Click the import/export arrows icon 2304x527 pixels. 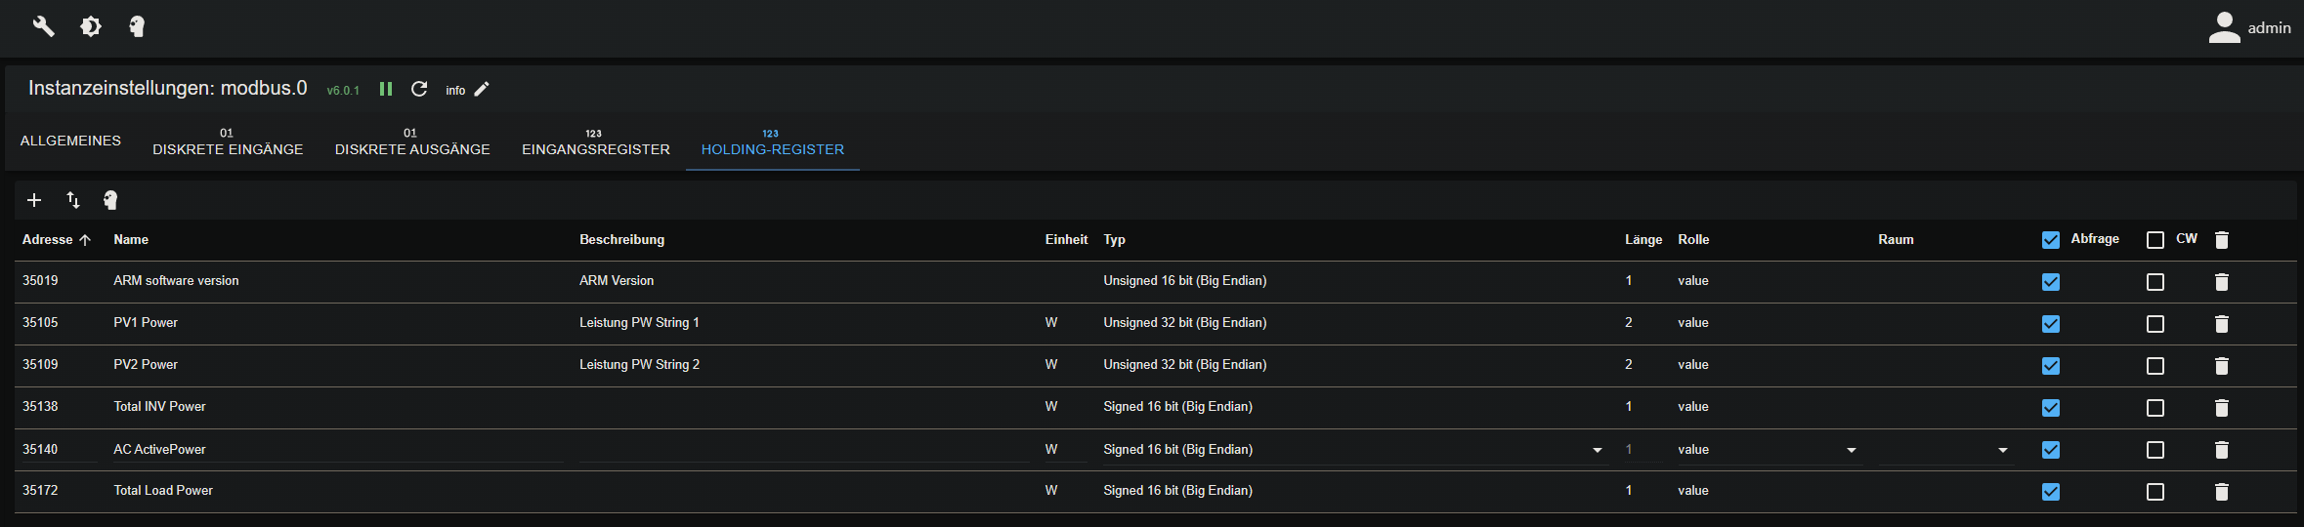click(x=73, y=200)
